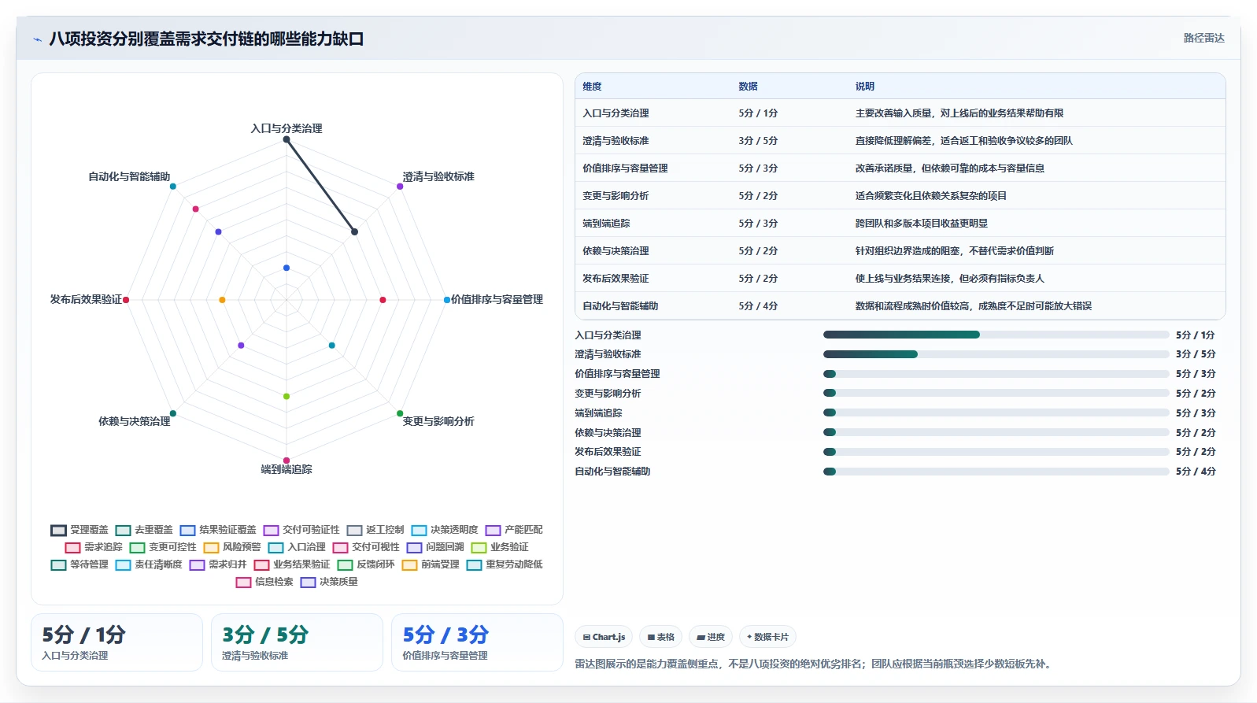Click the 需求归并 legend label
The image size is (1257, 703).
pos(227,564)
